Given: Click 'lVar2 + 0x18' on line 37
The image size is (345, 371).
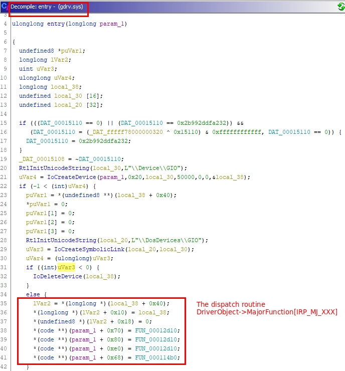Looking at the screenshot, I should click(x=110, y=321).
